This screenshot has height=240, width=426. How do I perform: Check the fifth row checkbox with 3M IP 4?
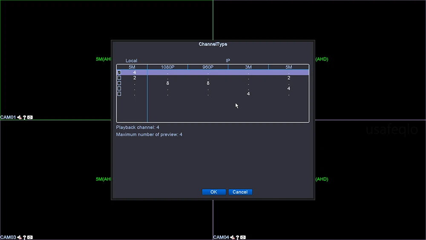click(119, 94)
